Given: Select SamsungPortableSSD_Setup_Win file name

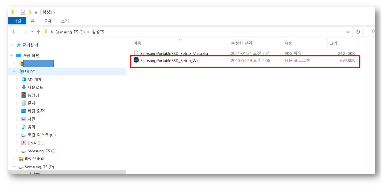Looking at the screenshot, I should pos(170,61).
